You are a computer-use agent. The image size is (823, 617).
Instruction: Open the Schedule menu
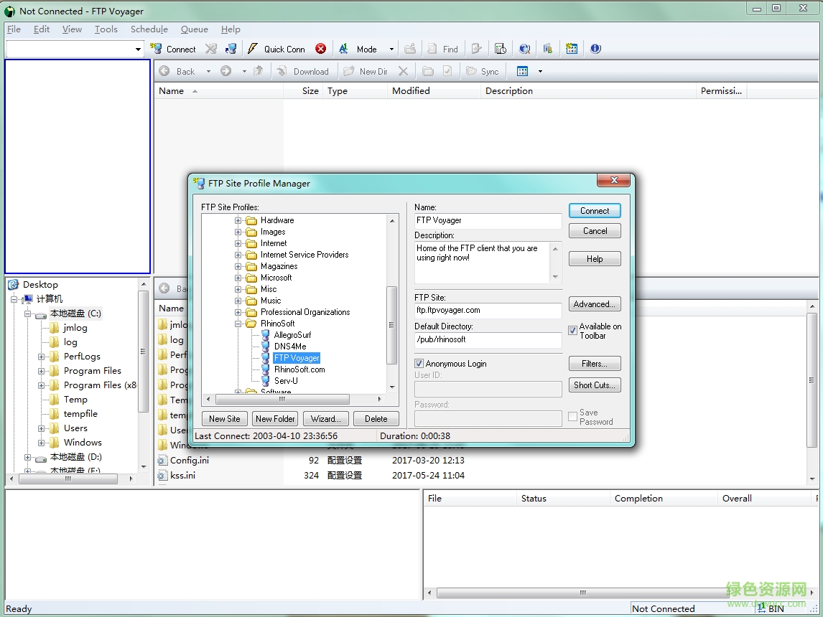tap(149, 29)
